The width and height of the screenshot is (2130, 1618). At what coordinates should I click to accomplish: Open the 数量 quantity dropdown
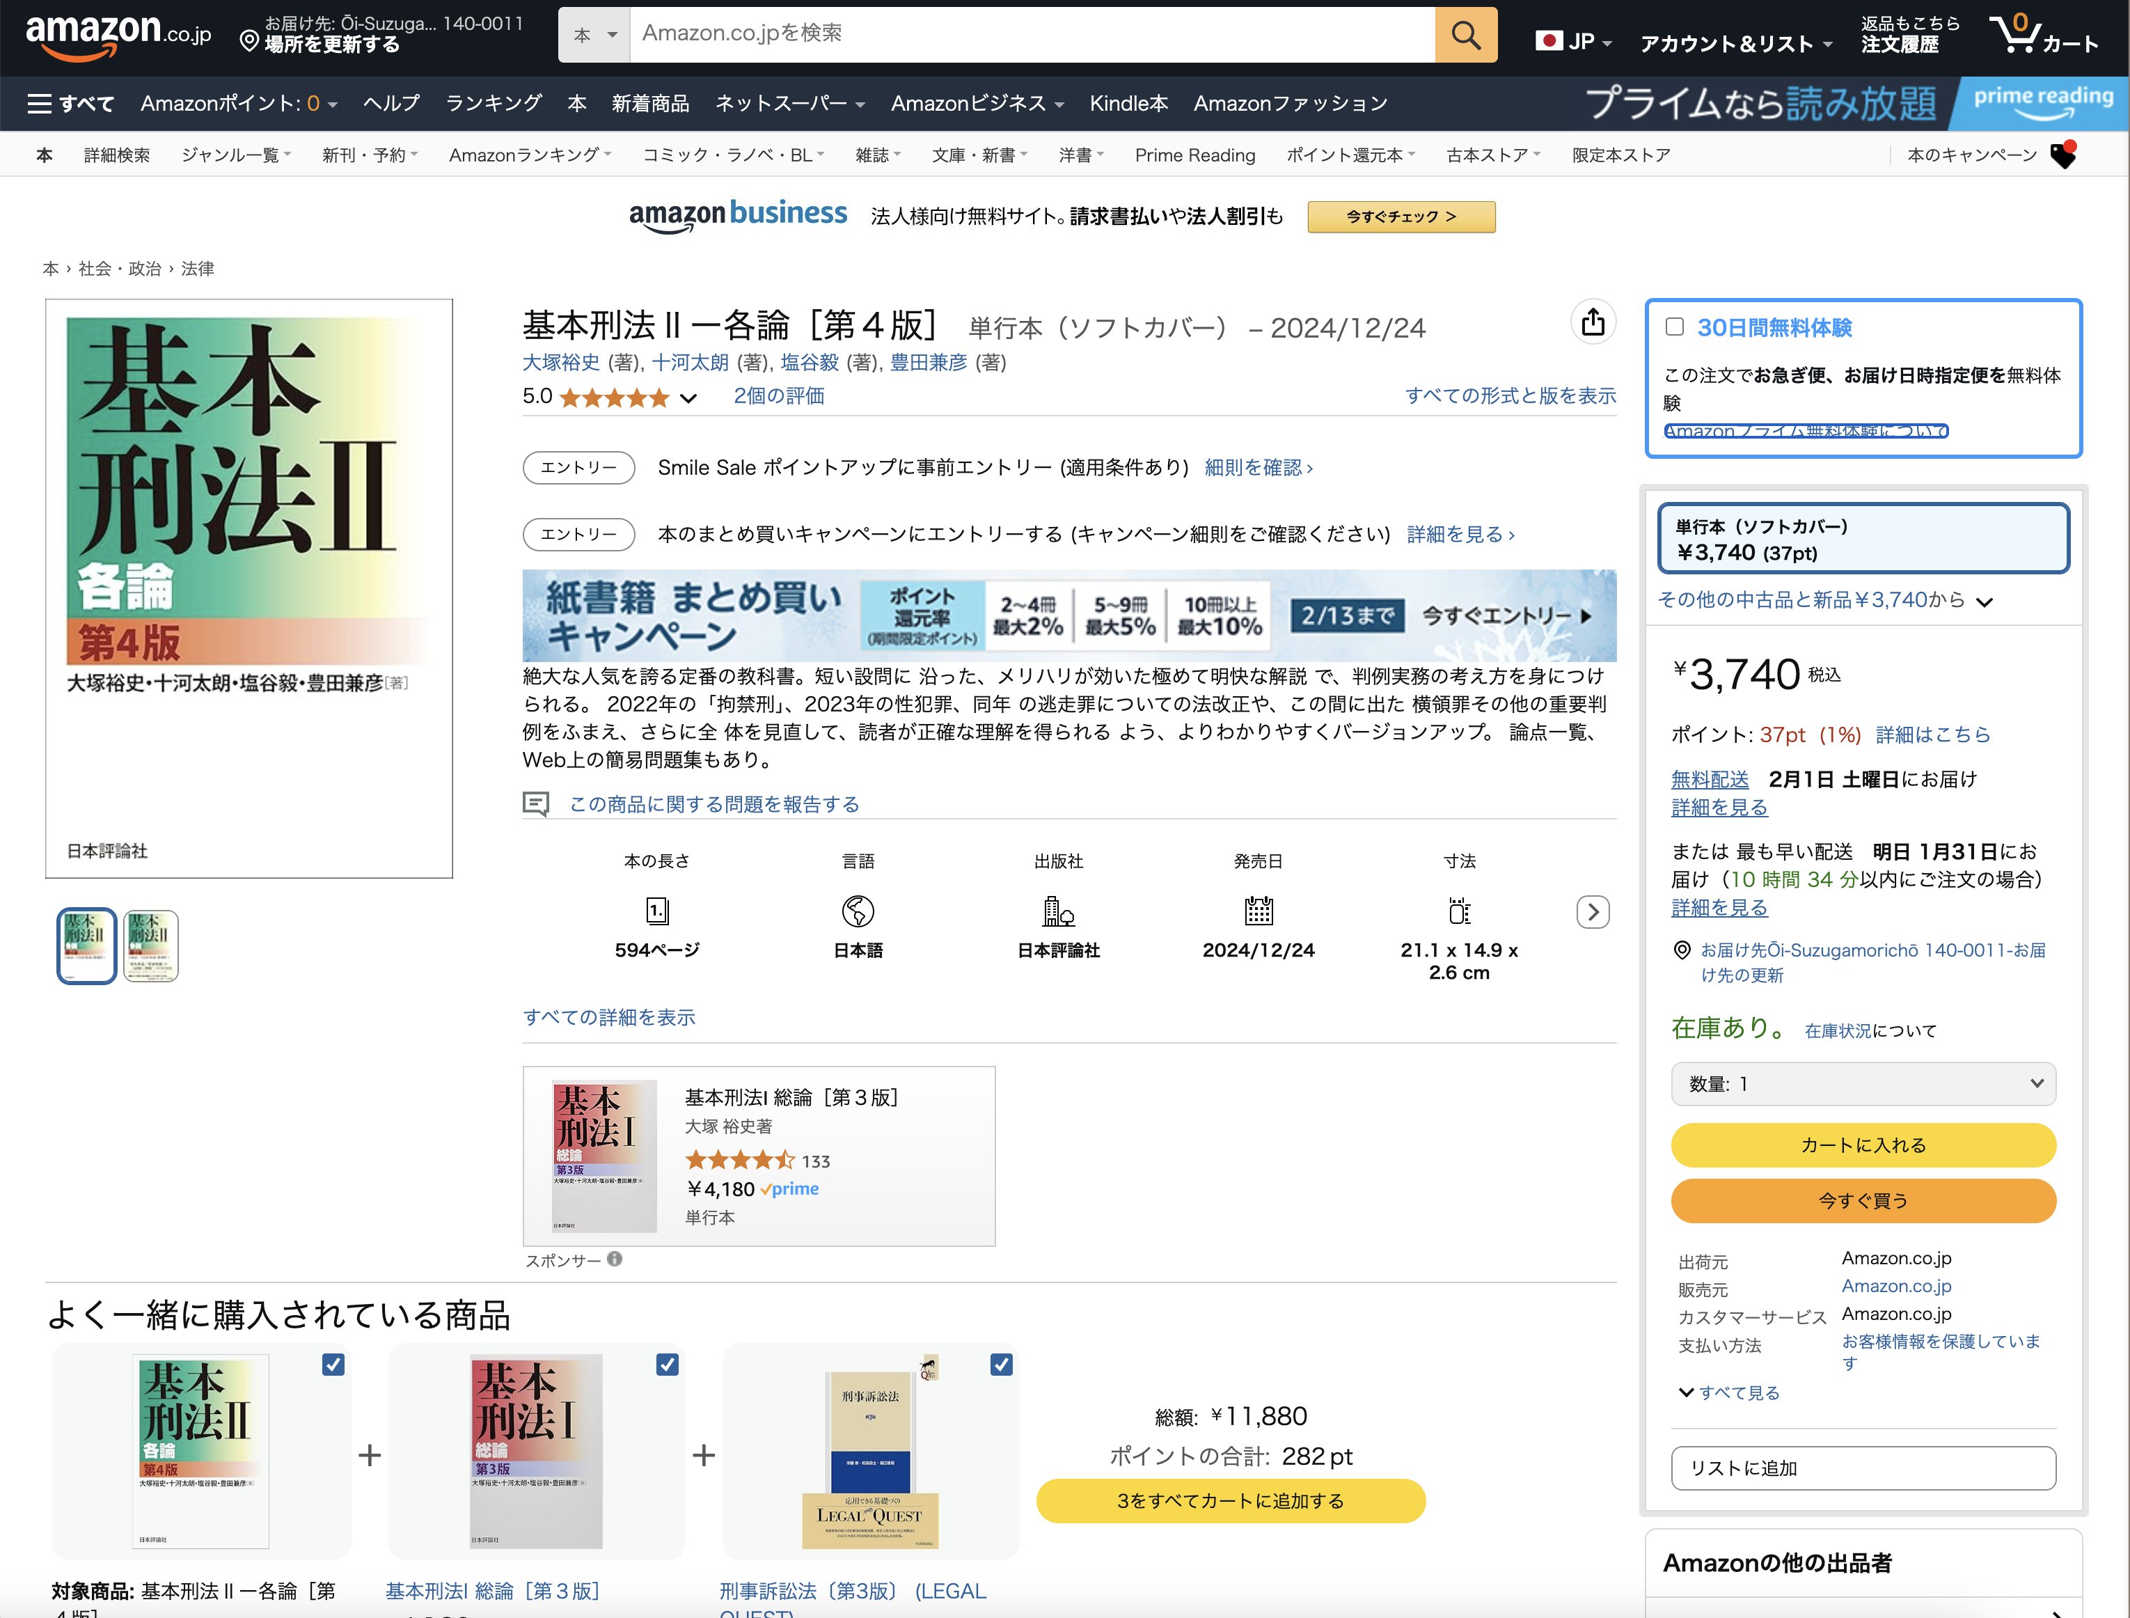1863,1085
